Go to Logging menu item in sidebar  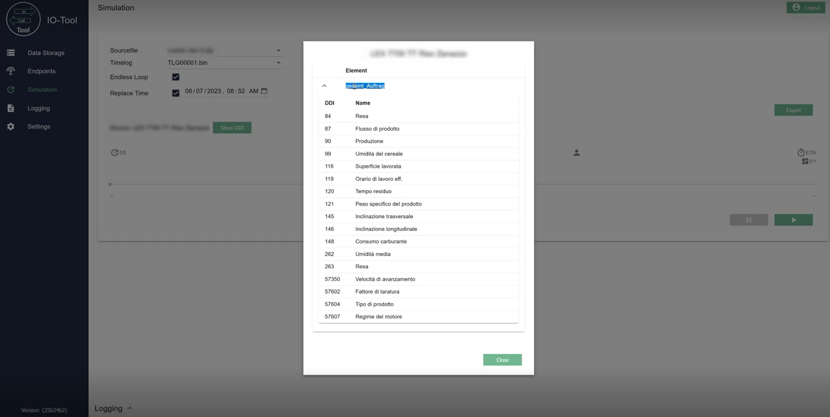point(39,108)
